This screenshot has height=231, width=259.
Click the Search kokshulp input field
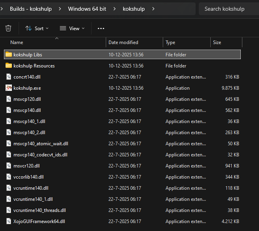click(229, 9)
